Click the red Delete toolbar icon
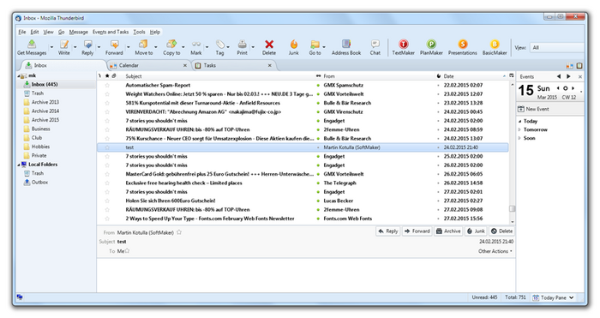Screen dimensions: 600x318 tap(269, 44)
